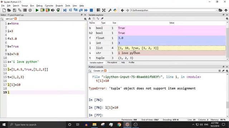Close the Console 1/A tab
The height and width of the screenshot is (128, 229).
point(105,71)
